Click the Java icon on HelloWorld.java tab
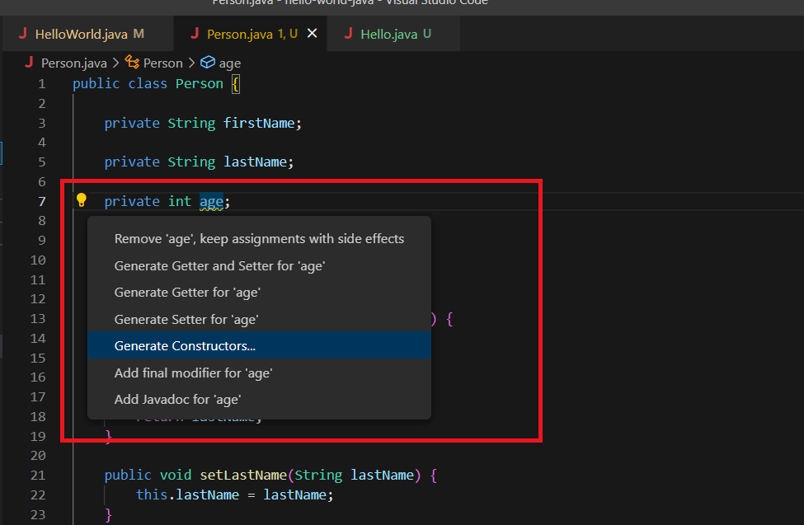The image size is (804, 525). coord(23,34)
